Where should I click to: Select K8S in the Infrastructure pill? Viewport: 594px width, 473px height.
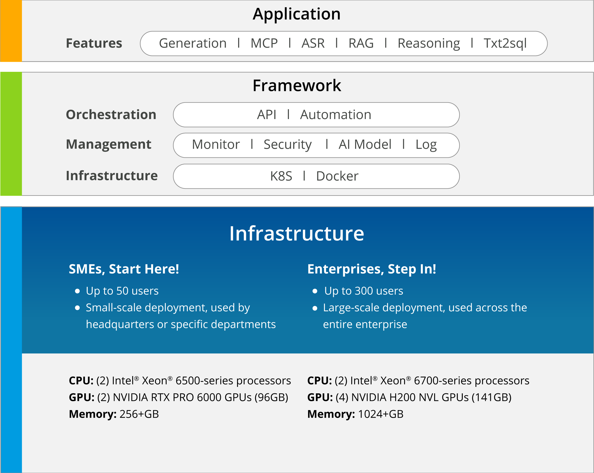click(281, 176)
